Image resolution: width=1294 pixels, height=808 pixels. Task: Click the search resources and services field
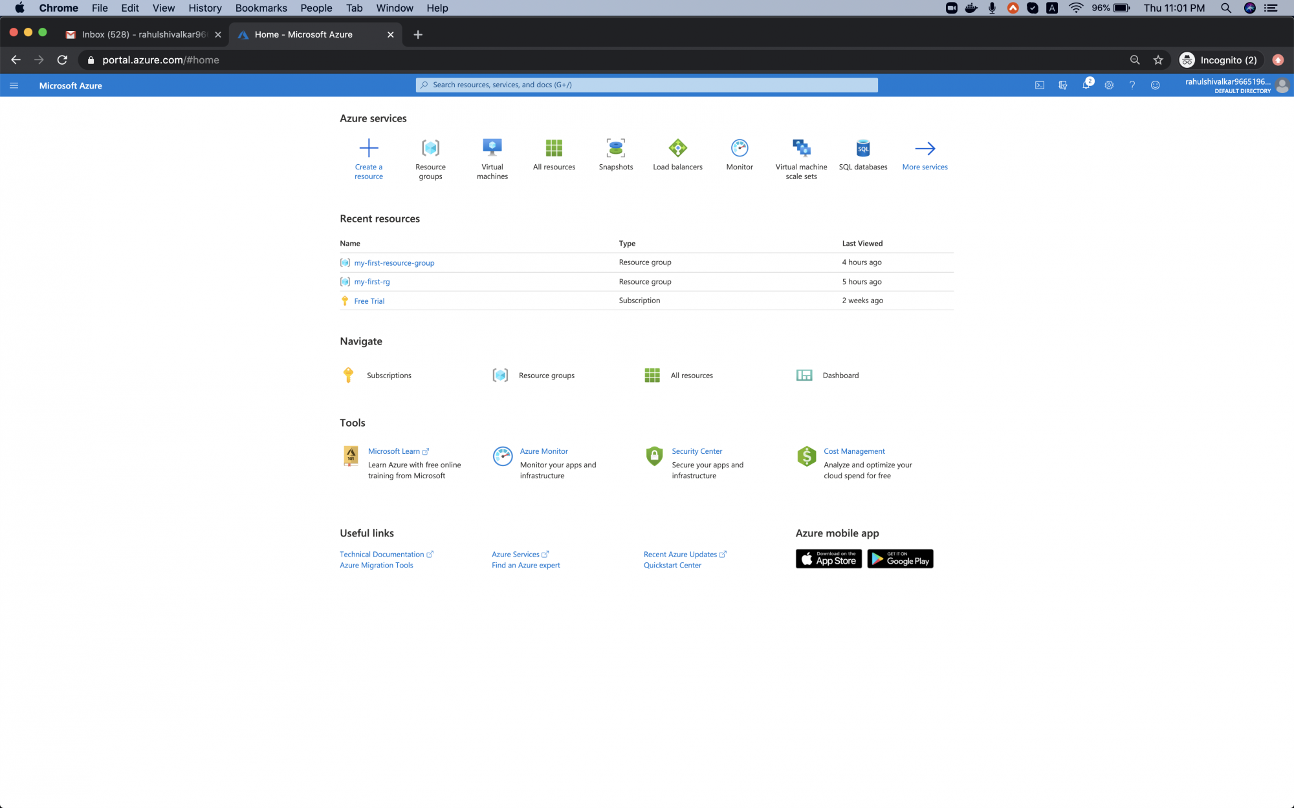[646, 85]
